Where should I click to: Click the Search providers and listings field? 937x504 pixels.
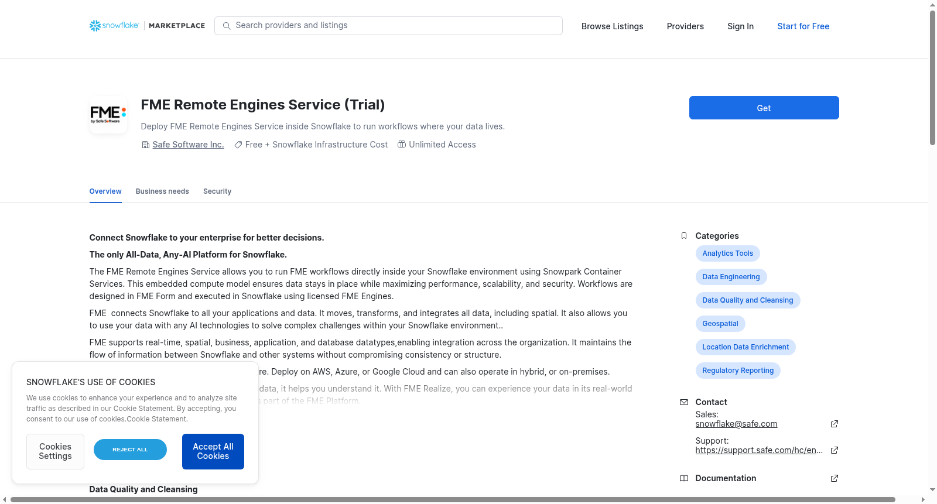388,26
